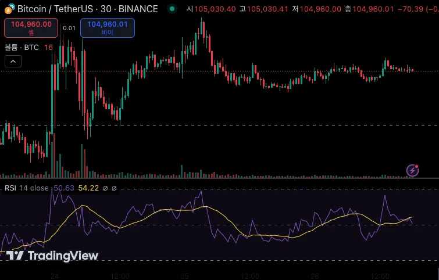Click the RSI moving average value 54.22
Screen dimensions: 439x280
[x=88, y=188]
